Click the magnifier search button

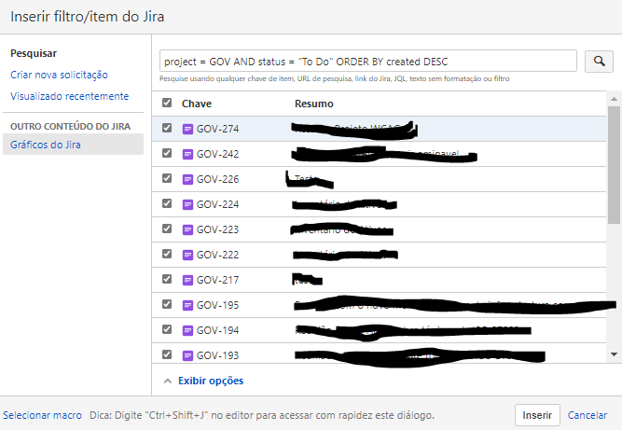tap(599, 61)
